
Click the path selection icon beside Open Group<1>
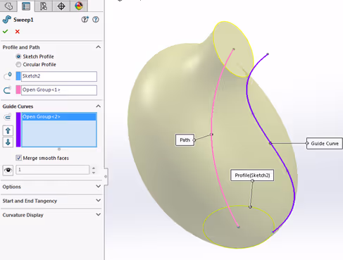click(8, 90)
